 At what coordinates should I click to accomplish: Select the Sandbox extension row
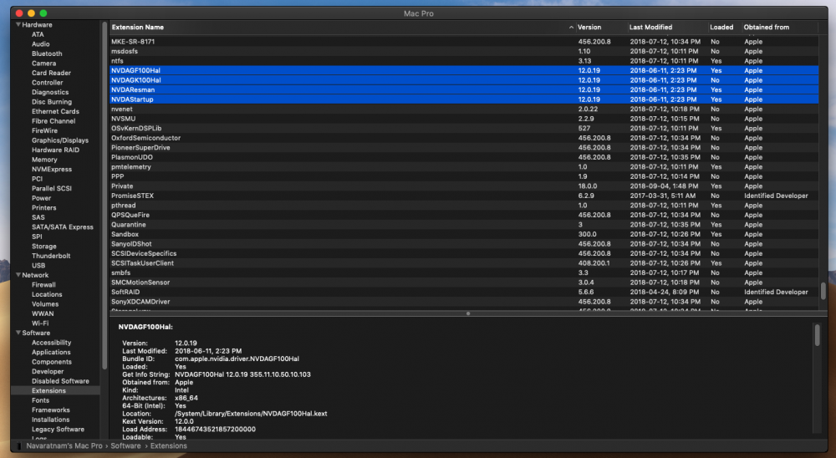tap(464, 234)
